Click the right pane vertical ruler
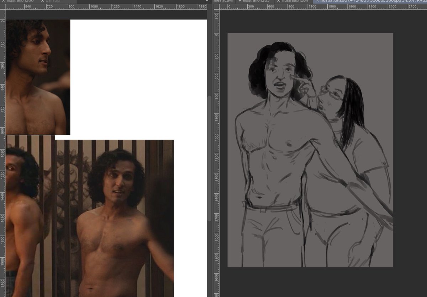This screenshot has height=297, width=427. click(217, 153)
